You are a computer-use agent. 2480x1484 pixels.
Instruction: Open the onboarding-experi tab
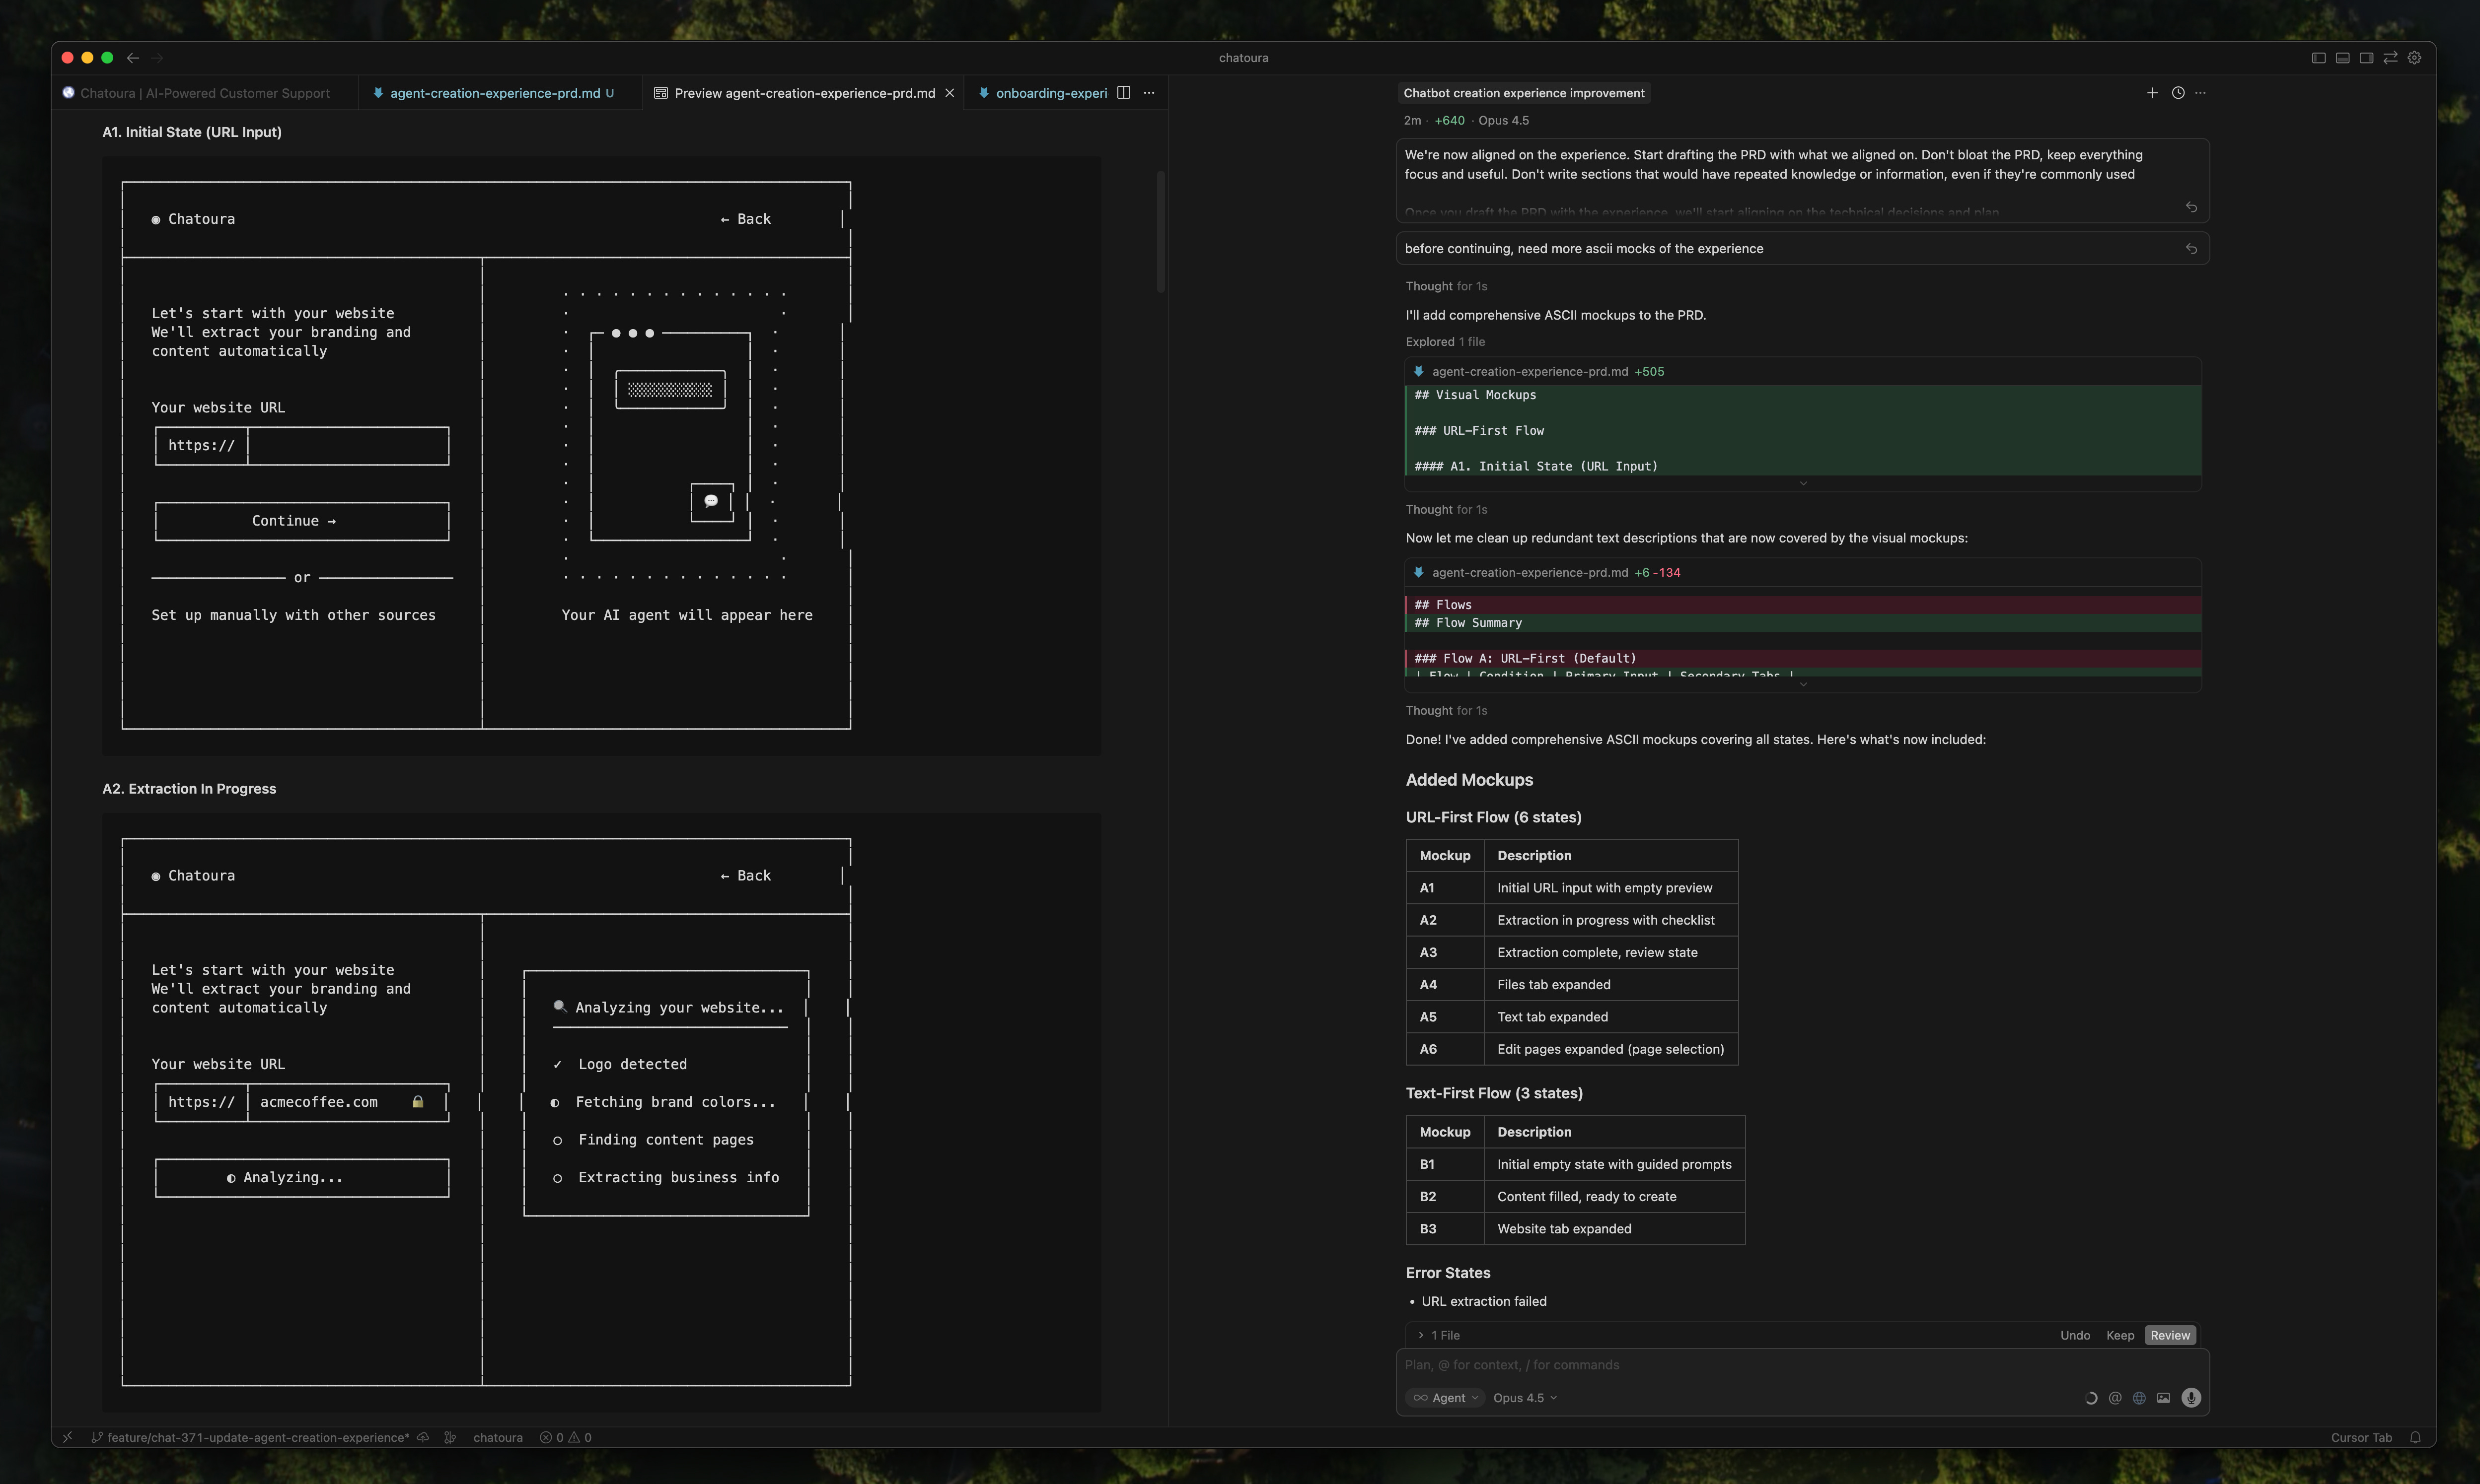tap(1049, 93)
